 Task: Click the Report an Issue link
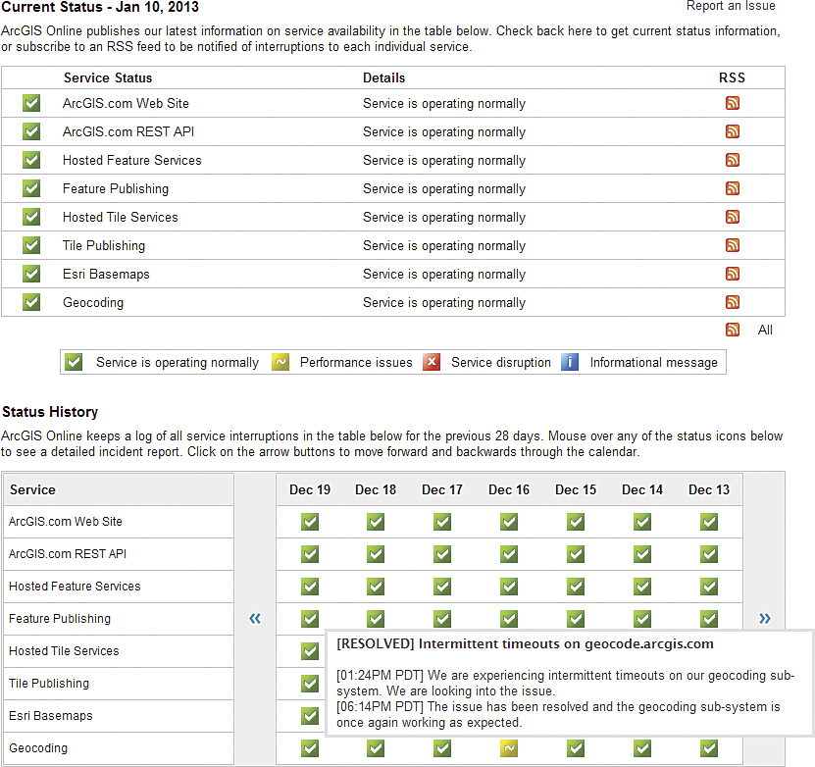[x=731, y=6]
